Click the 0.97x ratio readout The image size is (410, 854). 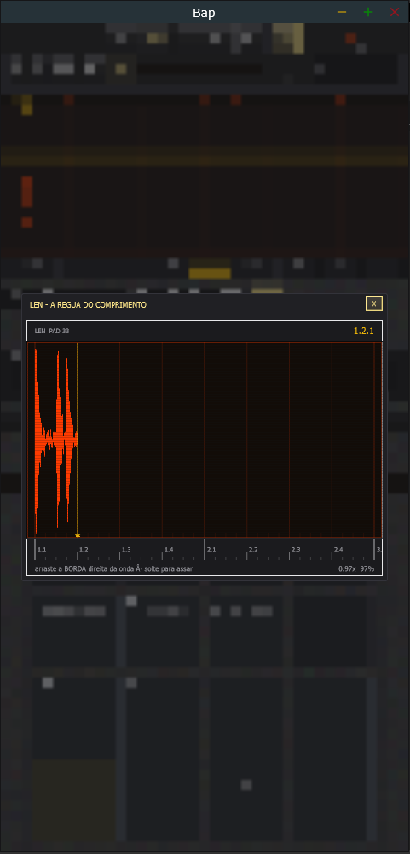click(x=347, y=568)
